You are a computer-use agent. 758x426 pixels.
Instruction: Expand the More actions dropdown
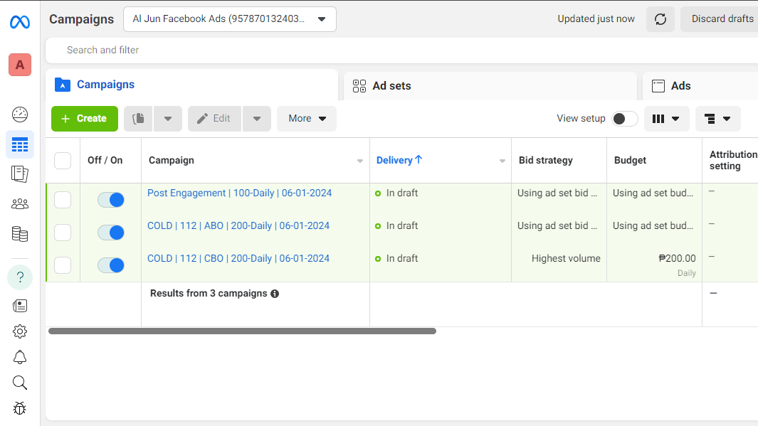307,119
